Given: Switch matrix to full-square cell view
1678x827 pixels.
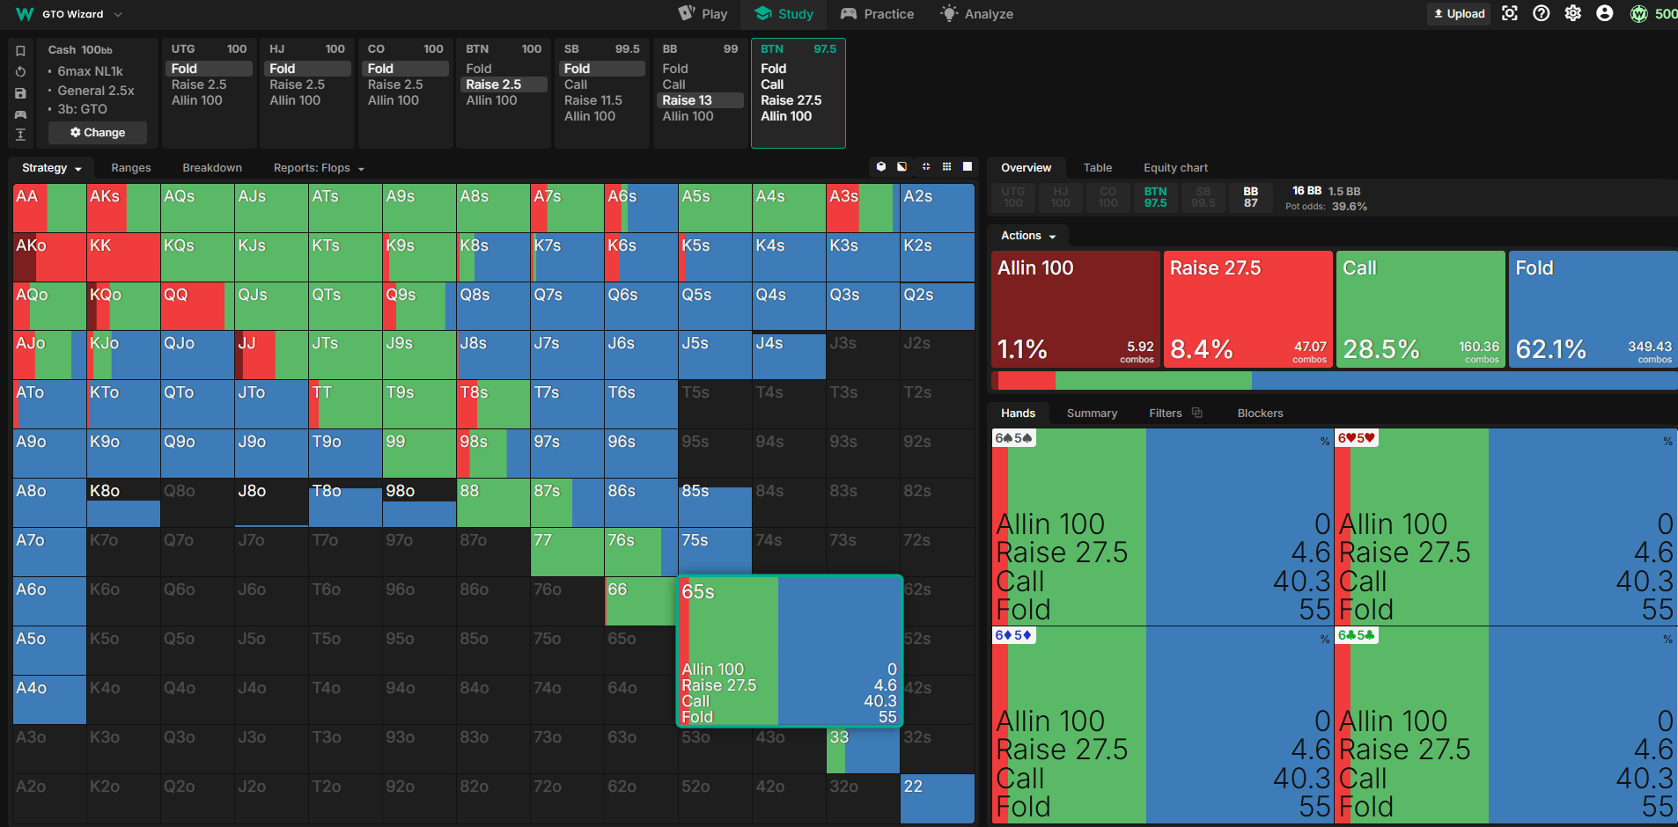Looking at the screenshot, I should point(968,166).
